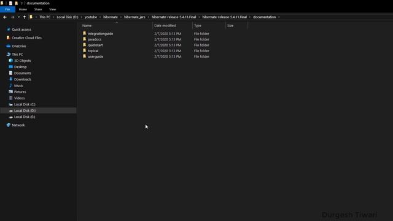Open Documents in navigation pane
393x221 pixels.
[x=23, y=73]
